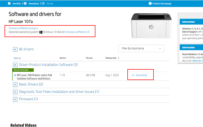Viewport: 203px width, 127px height.
Task: Click Choose a different product link
Action: [x=23, y=28]
